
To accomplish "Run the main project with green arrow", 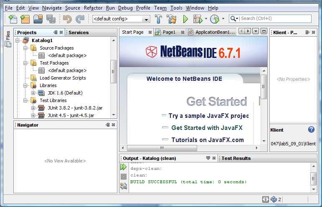I will pyautogui.click(x=185, y=19).
